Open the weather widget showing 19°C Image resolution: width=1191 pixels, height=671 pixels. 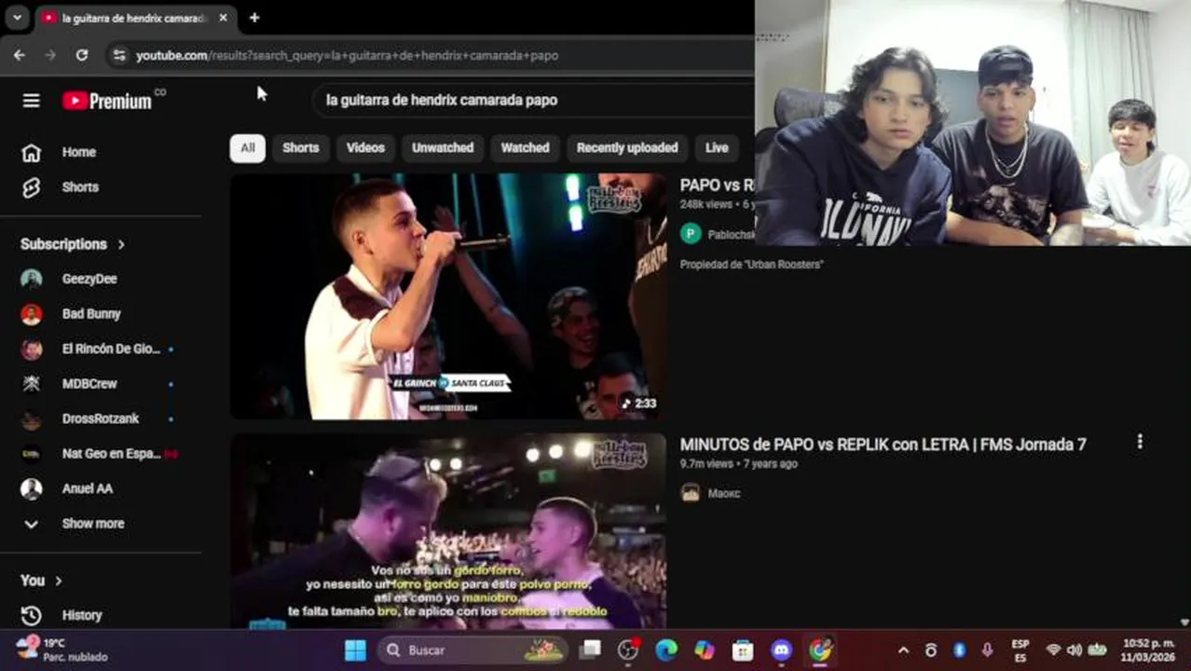coord(62,650)
